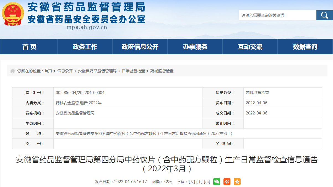This screenshot has width=333, height=187.
Task: Click the 生效时间 label cell
Action: (x=33, y=123)
